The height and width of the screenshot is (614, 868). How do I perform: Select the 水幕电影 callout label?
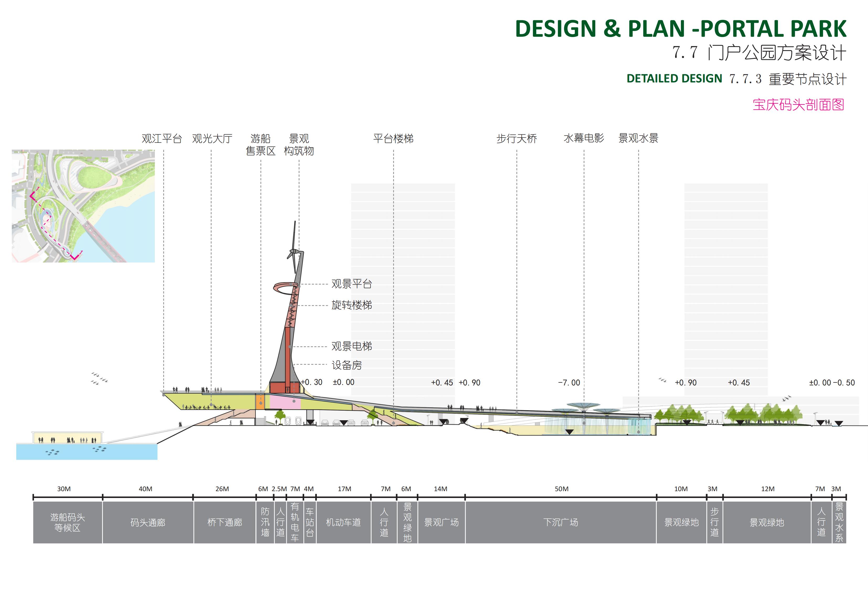pos(584,138)
